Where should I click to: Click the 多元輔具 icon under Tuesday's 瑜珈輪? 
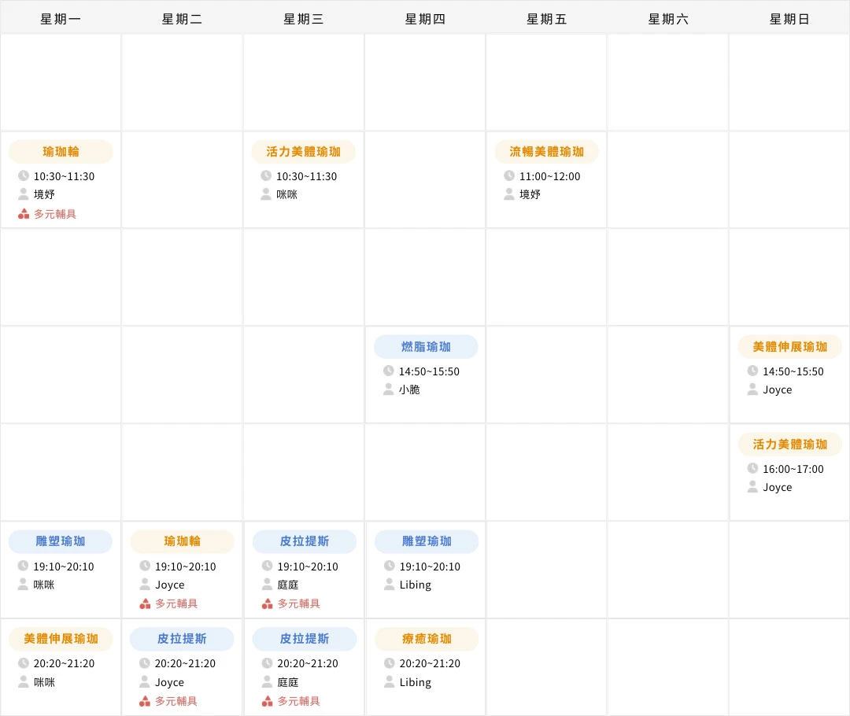pos(145,603)
